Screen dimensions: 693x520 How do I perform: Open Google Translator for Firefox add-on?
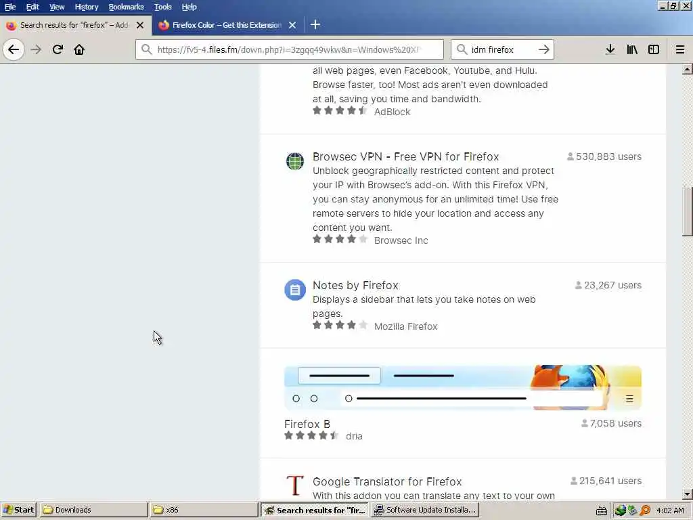tap(386, 481)
